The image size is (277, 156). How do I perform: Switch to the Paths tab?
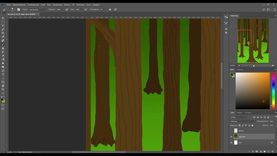coord(248,113)
